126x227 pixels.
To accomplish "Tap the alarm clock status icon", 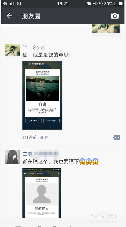I will click(x=89, y=3).
